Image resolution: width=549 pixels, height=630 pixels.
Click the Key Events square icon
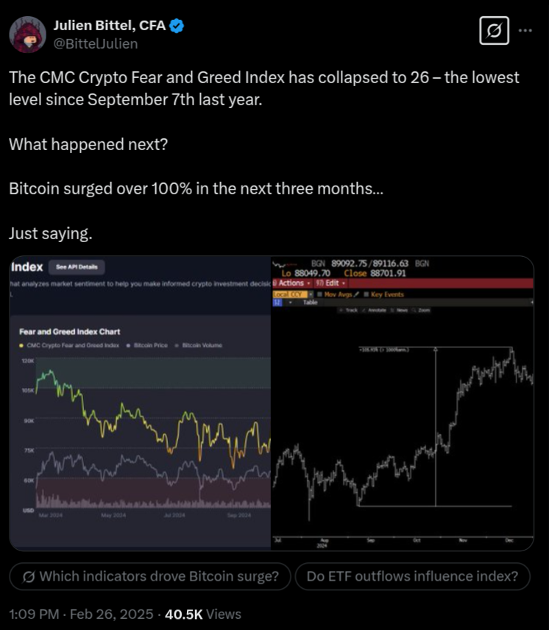(x=366, y=294)
